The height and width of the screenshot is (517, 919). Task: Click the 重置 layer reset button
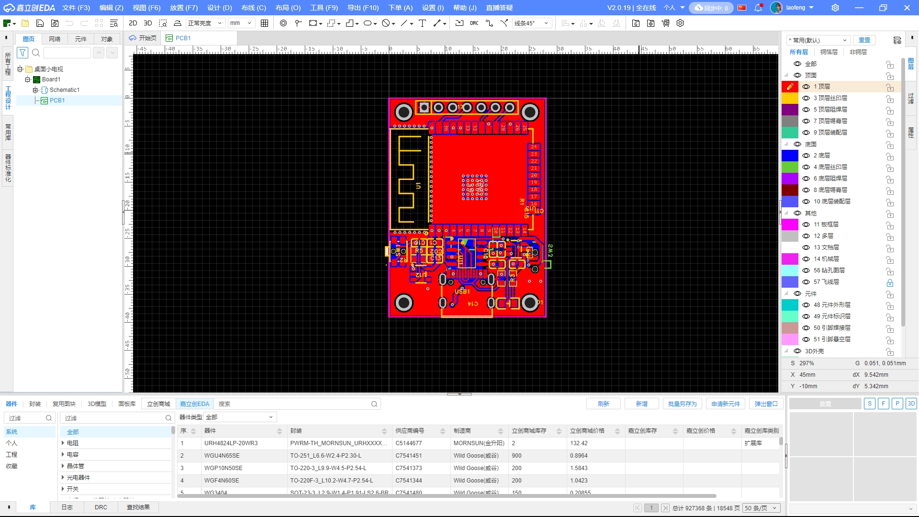864,40
